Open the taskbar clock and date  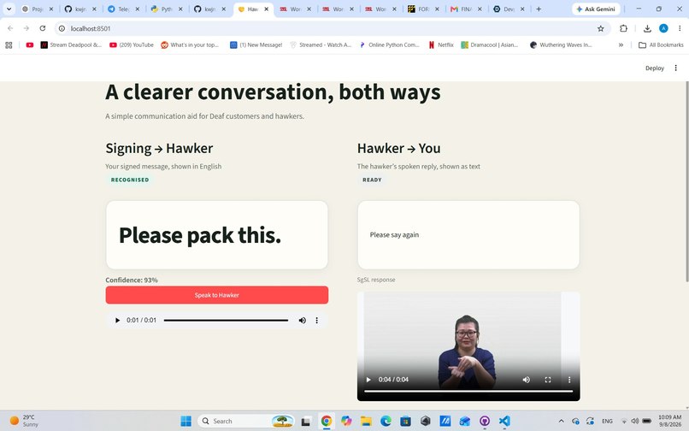click(x=669, y=421)
